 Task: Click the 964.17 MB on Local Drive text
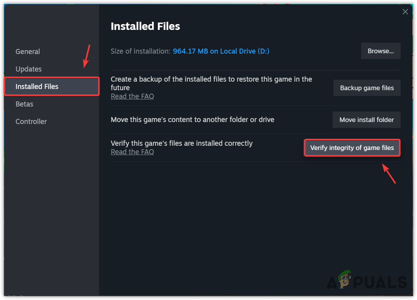pyautogui.click(x=221, y=51)
